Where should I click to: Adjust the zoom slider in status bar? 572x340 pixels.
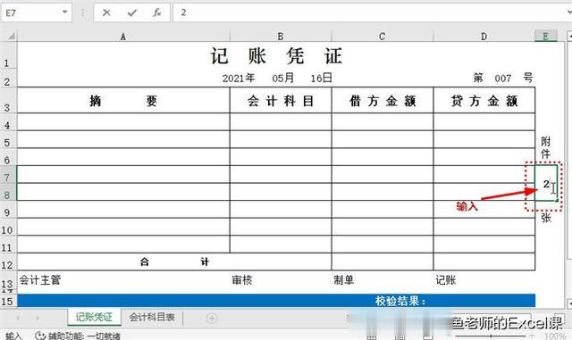[491, 336]
